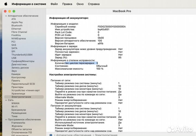The height and width of the screenshot is (136, 196).
Task: Zoom the window with green button
Action: tap(14, 11)
